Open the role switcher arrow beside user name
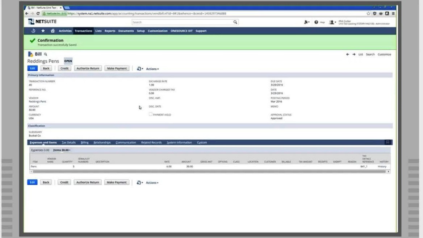This screenshot has height=238, width=423. pyautogui.click(x=336, y=22)
